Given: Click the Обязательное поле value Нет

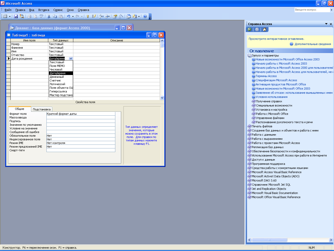Looking at the screenshot, I should (x=81, y=136).
